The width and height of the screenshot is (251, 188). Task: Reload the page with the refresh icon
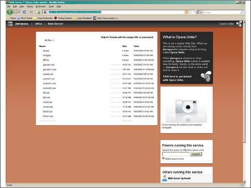tap(24, 12)
